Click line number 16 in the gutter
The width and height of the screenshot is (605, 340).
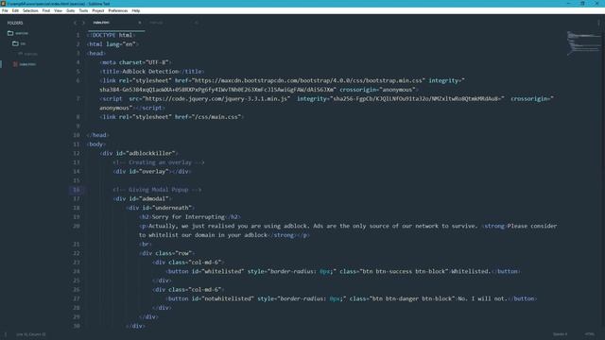click(x=77, y=190)
